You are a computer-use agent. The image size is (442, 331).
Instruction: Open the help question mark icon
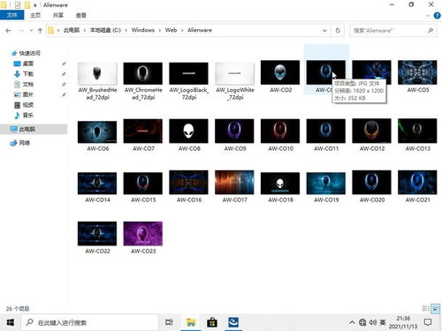click(x=438, y=16)
